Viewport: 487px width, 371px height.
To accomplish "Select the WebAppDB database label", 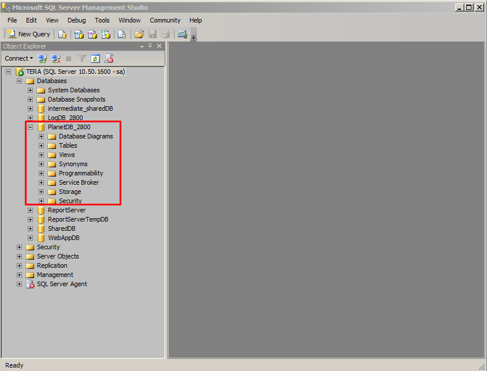I will (x=64, y=238).
